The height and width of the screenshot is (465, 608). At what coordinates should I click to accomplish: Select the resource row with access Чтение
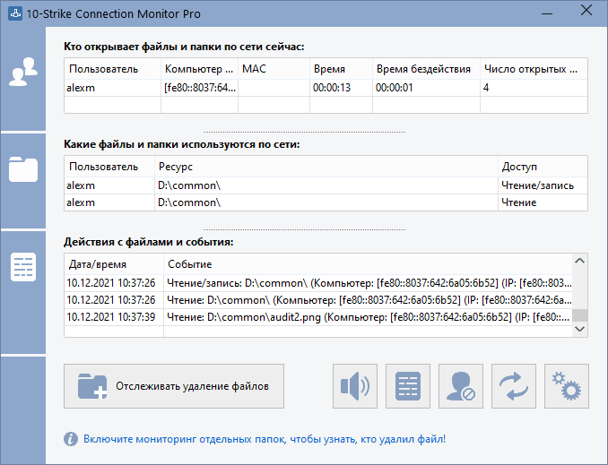coord(326,202)
